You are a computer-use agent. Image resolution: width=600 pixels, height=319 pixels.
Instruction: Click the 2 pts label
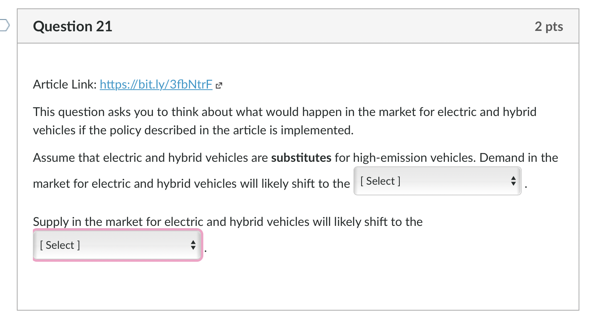(549, 26)
